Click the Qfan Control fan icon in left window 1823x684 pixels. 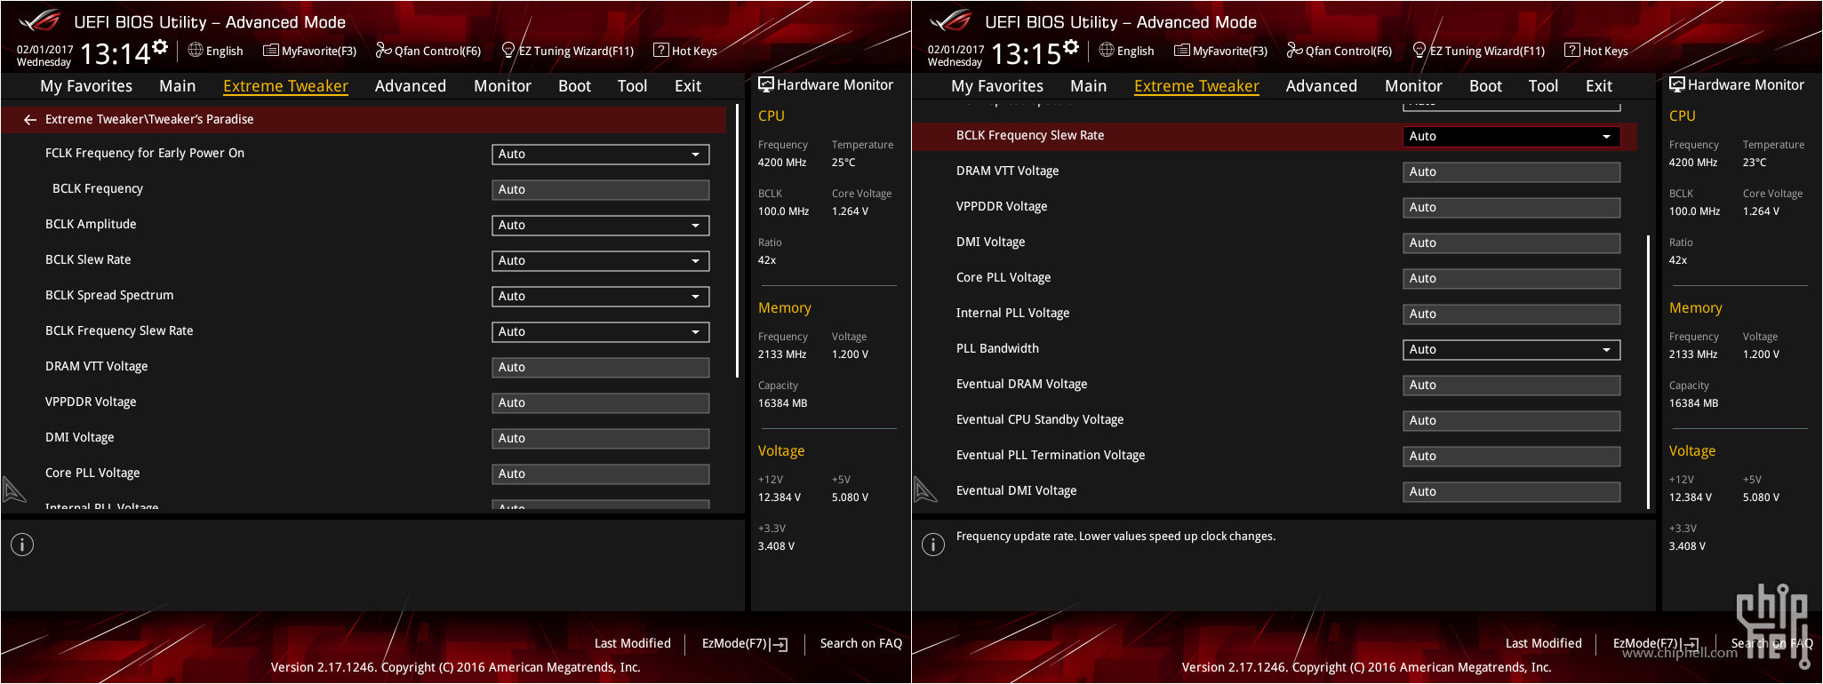(x=384, y=50)
